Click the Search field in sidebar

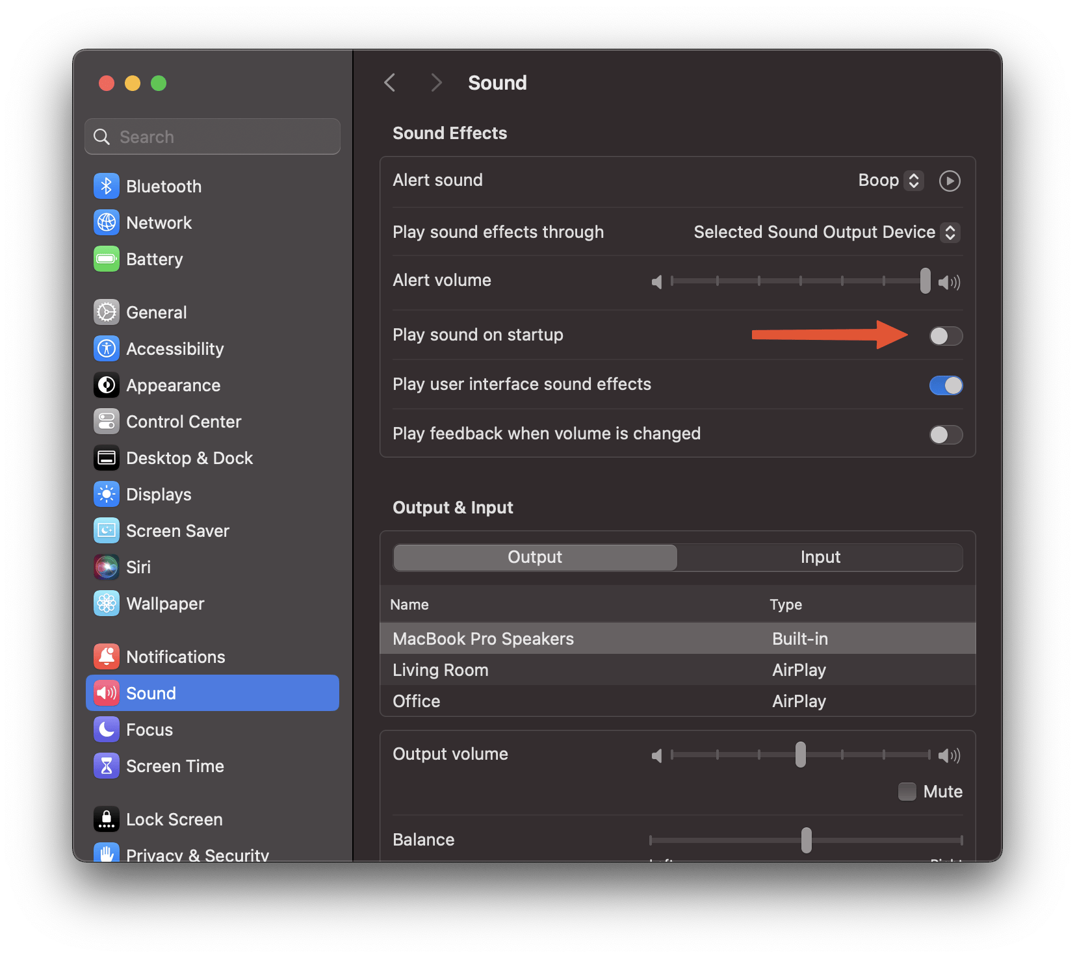click(213, 137)
